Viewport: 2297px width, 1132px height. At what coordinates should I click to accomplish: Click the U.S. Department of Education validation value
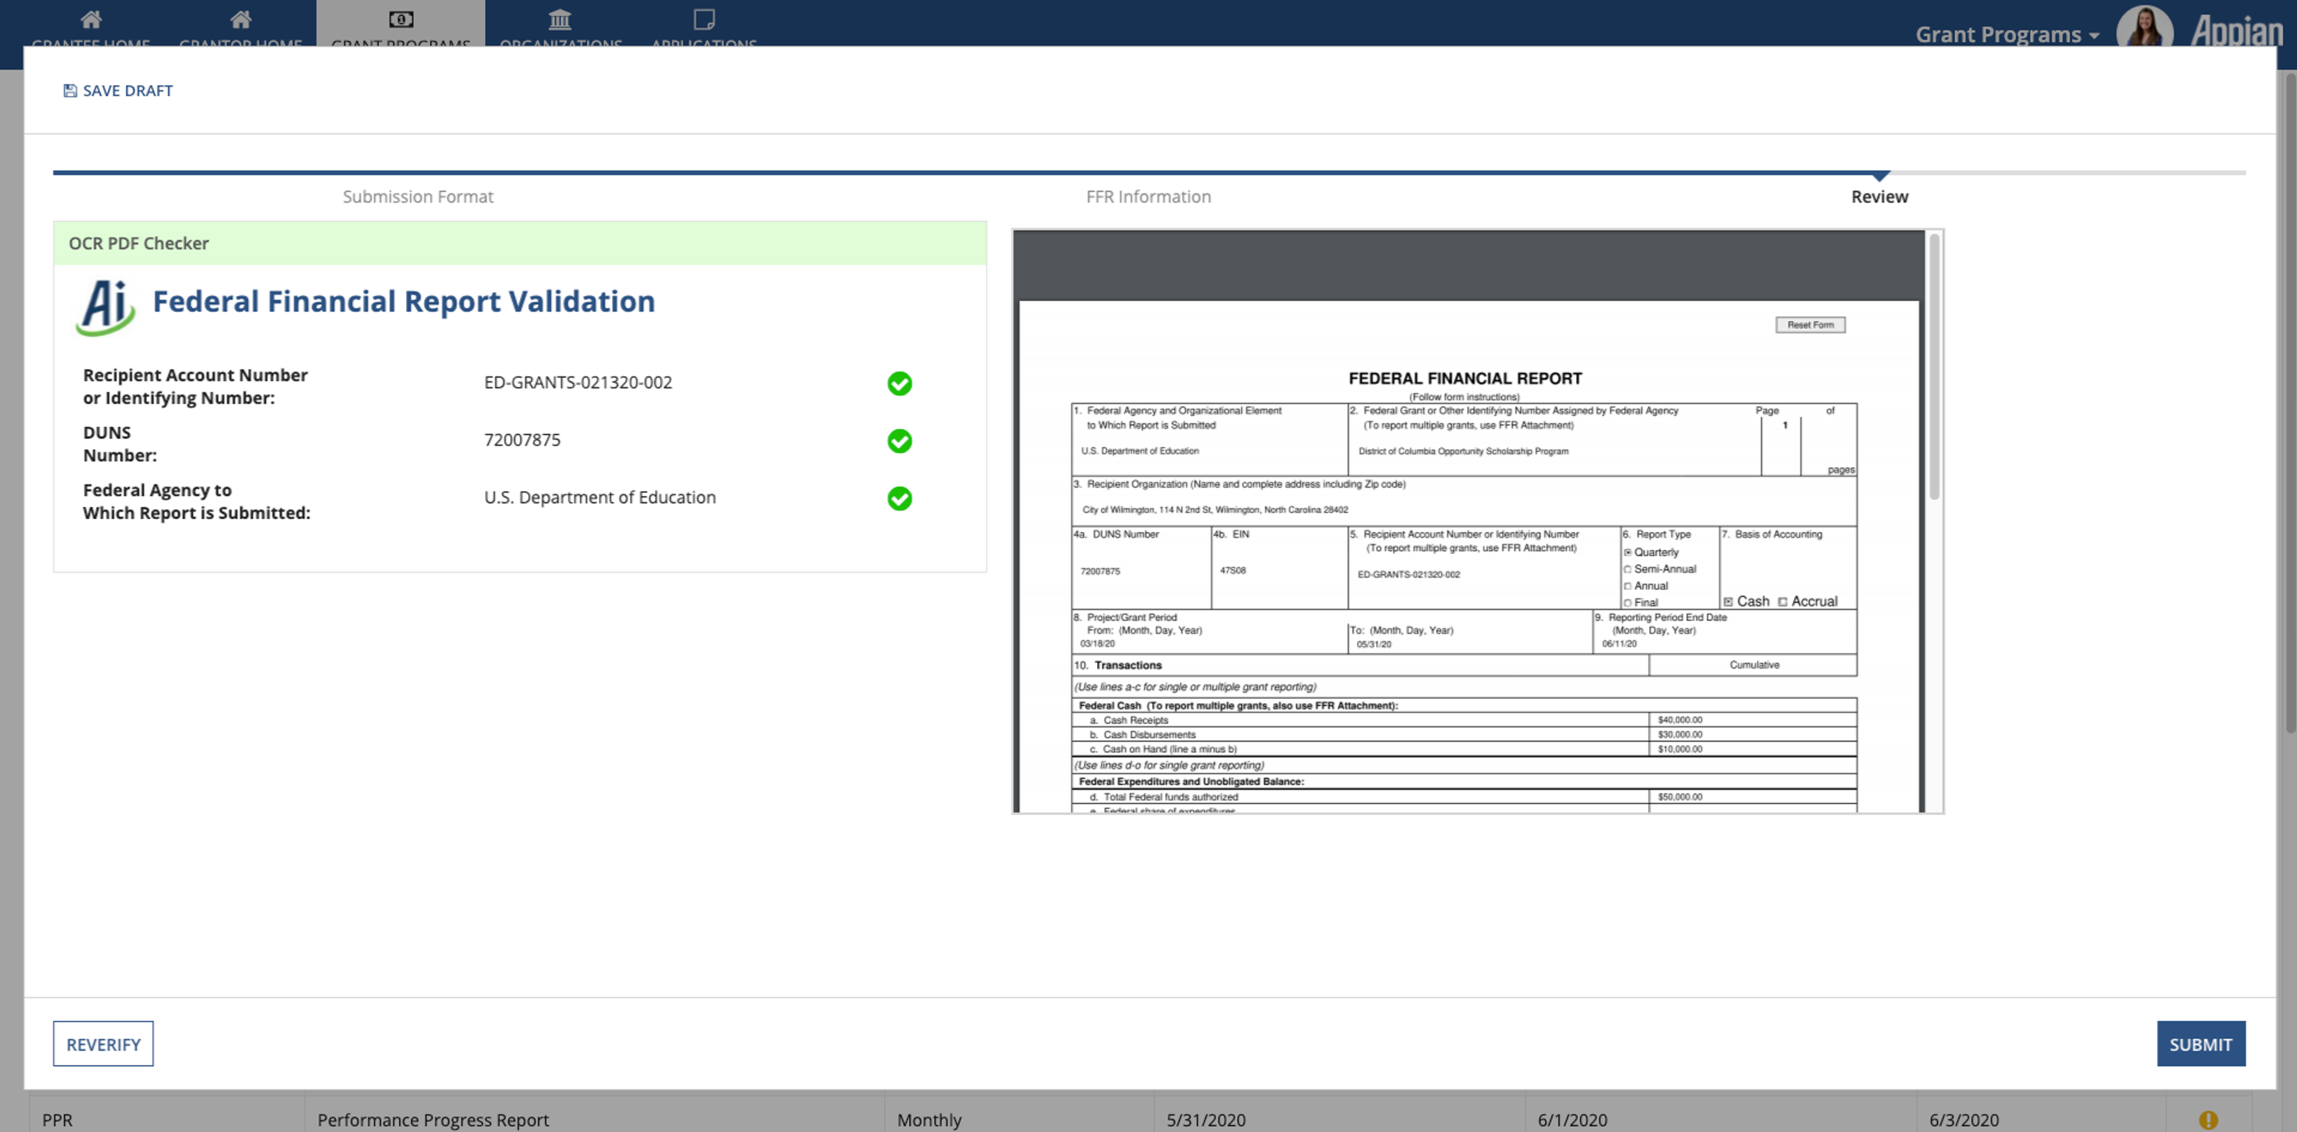point(600,498)
